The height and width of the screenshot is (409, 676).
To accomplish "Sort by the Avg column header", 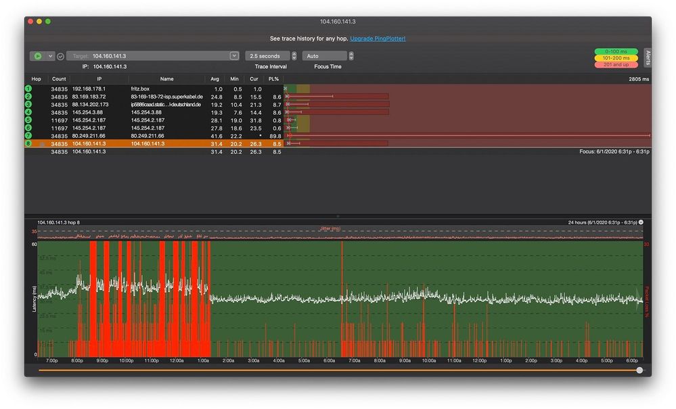I will click(215, 79).
